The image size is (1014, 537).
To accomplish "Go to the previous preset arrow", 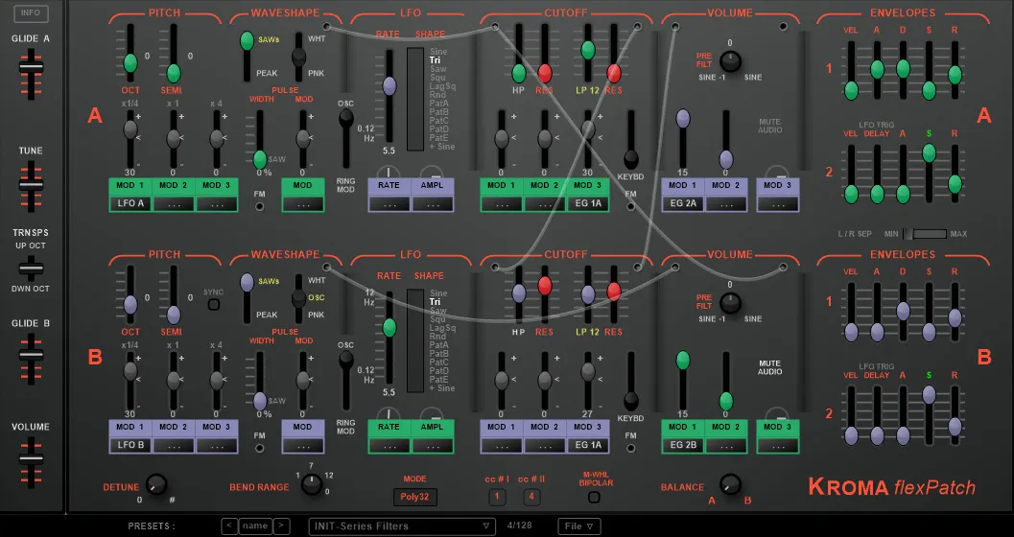I will 229,526.
